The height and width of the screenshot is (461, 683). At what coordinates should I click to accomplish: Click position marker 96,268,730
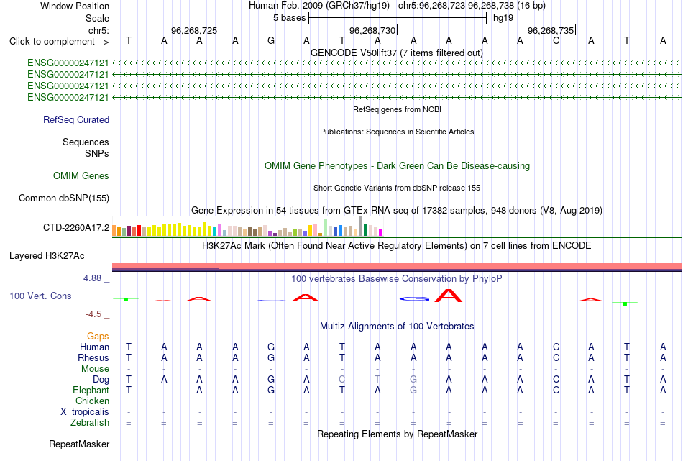pos(372,30)
